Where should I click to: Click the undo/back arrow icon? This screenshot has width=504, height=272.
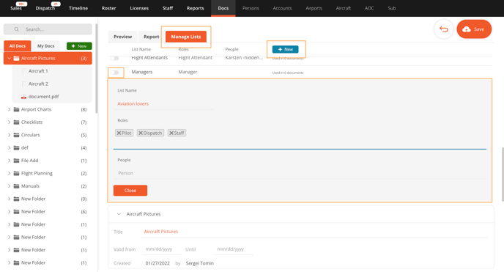point(444,29)
